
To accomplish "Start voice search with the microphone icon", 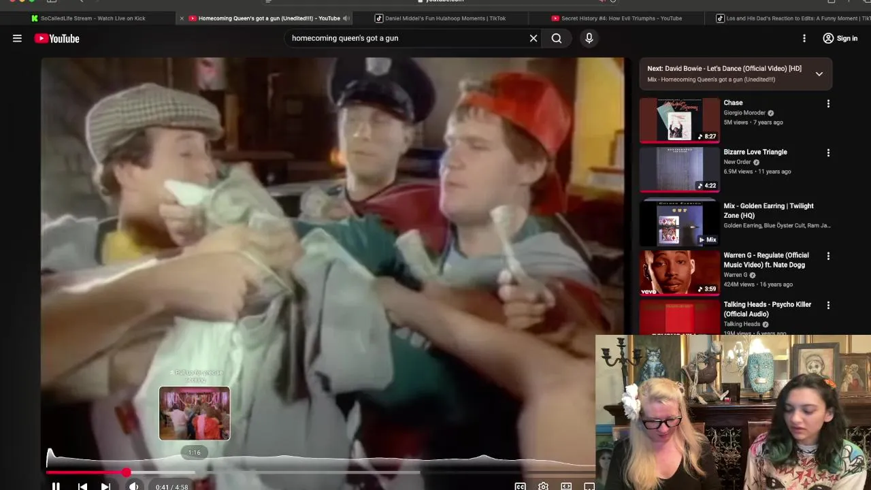I will click(x=589, y=39).
